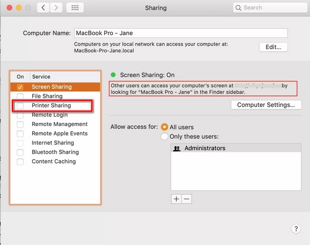Viewport: 310px width, 245px height.
Task: Click the Edit button for hostname
Action: coord(273,47)
